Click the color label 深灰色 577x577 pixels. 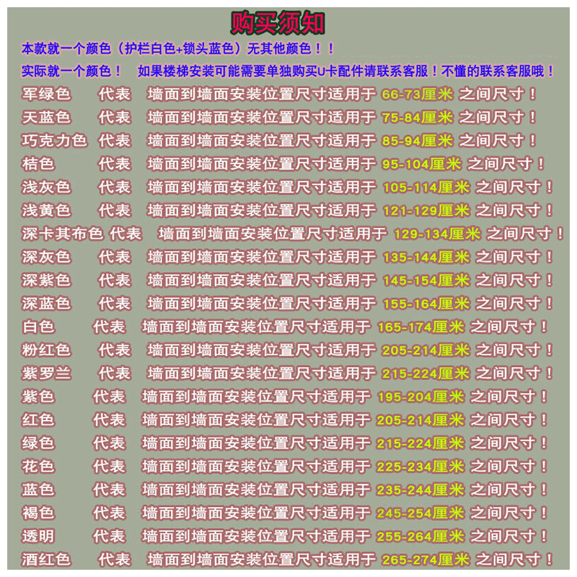(x=46, y=257)
